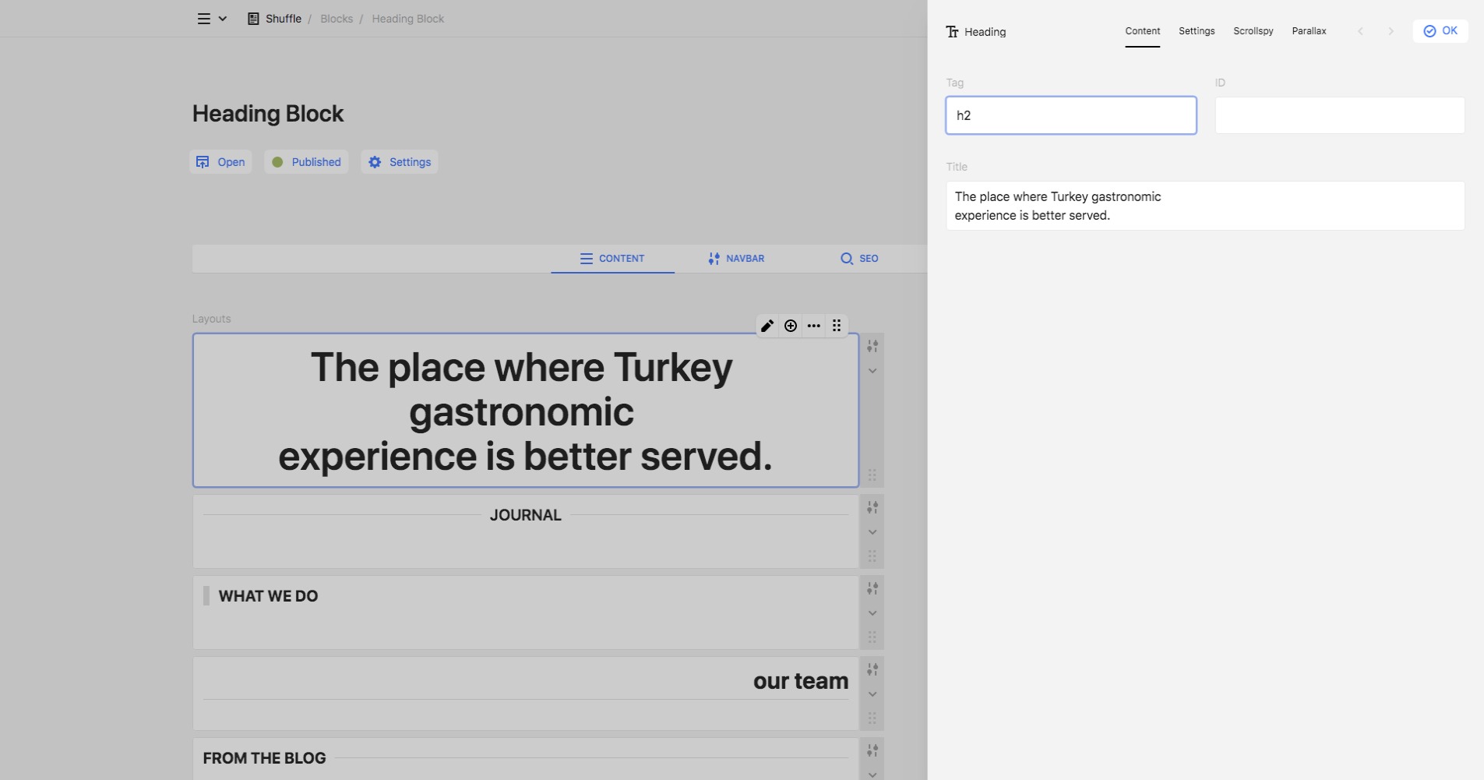This screenshot has width=1484, height=780.
Task: Open layout settings sliders for our team block
Action: [x=872, y=669]
